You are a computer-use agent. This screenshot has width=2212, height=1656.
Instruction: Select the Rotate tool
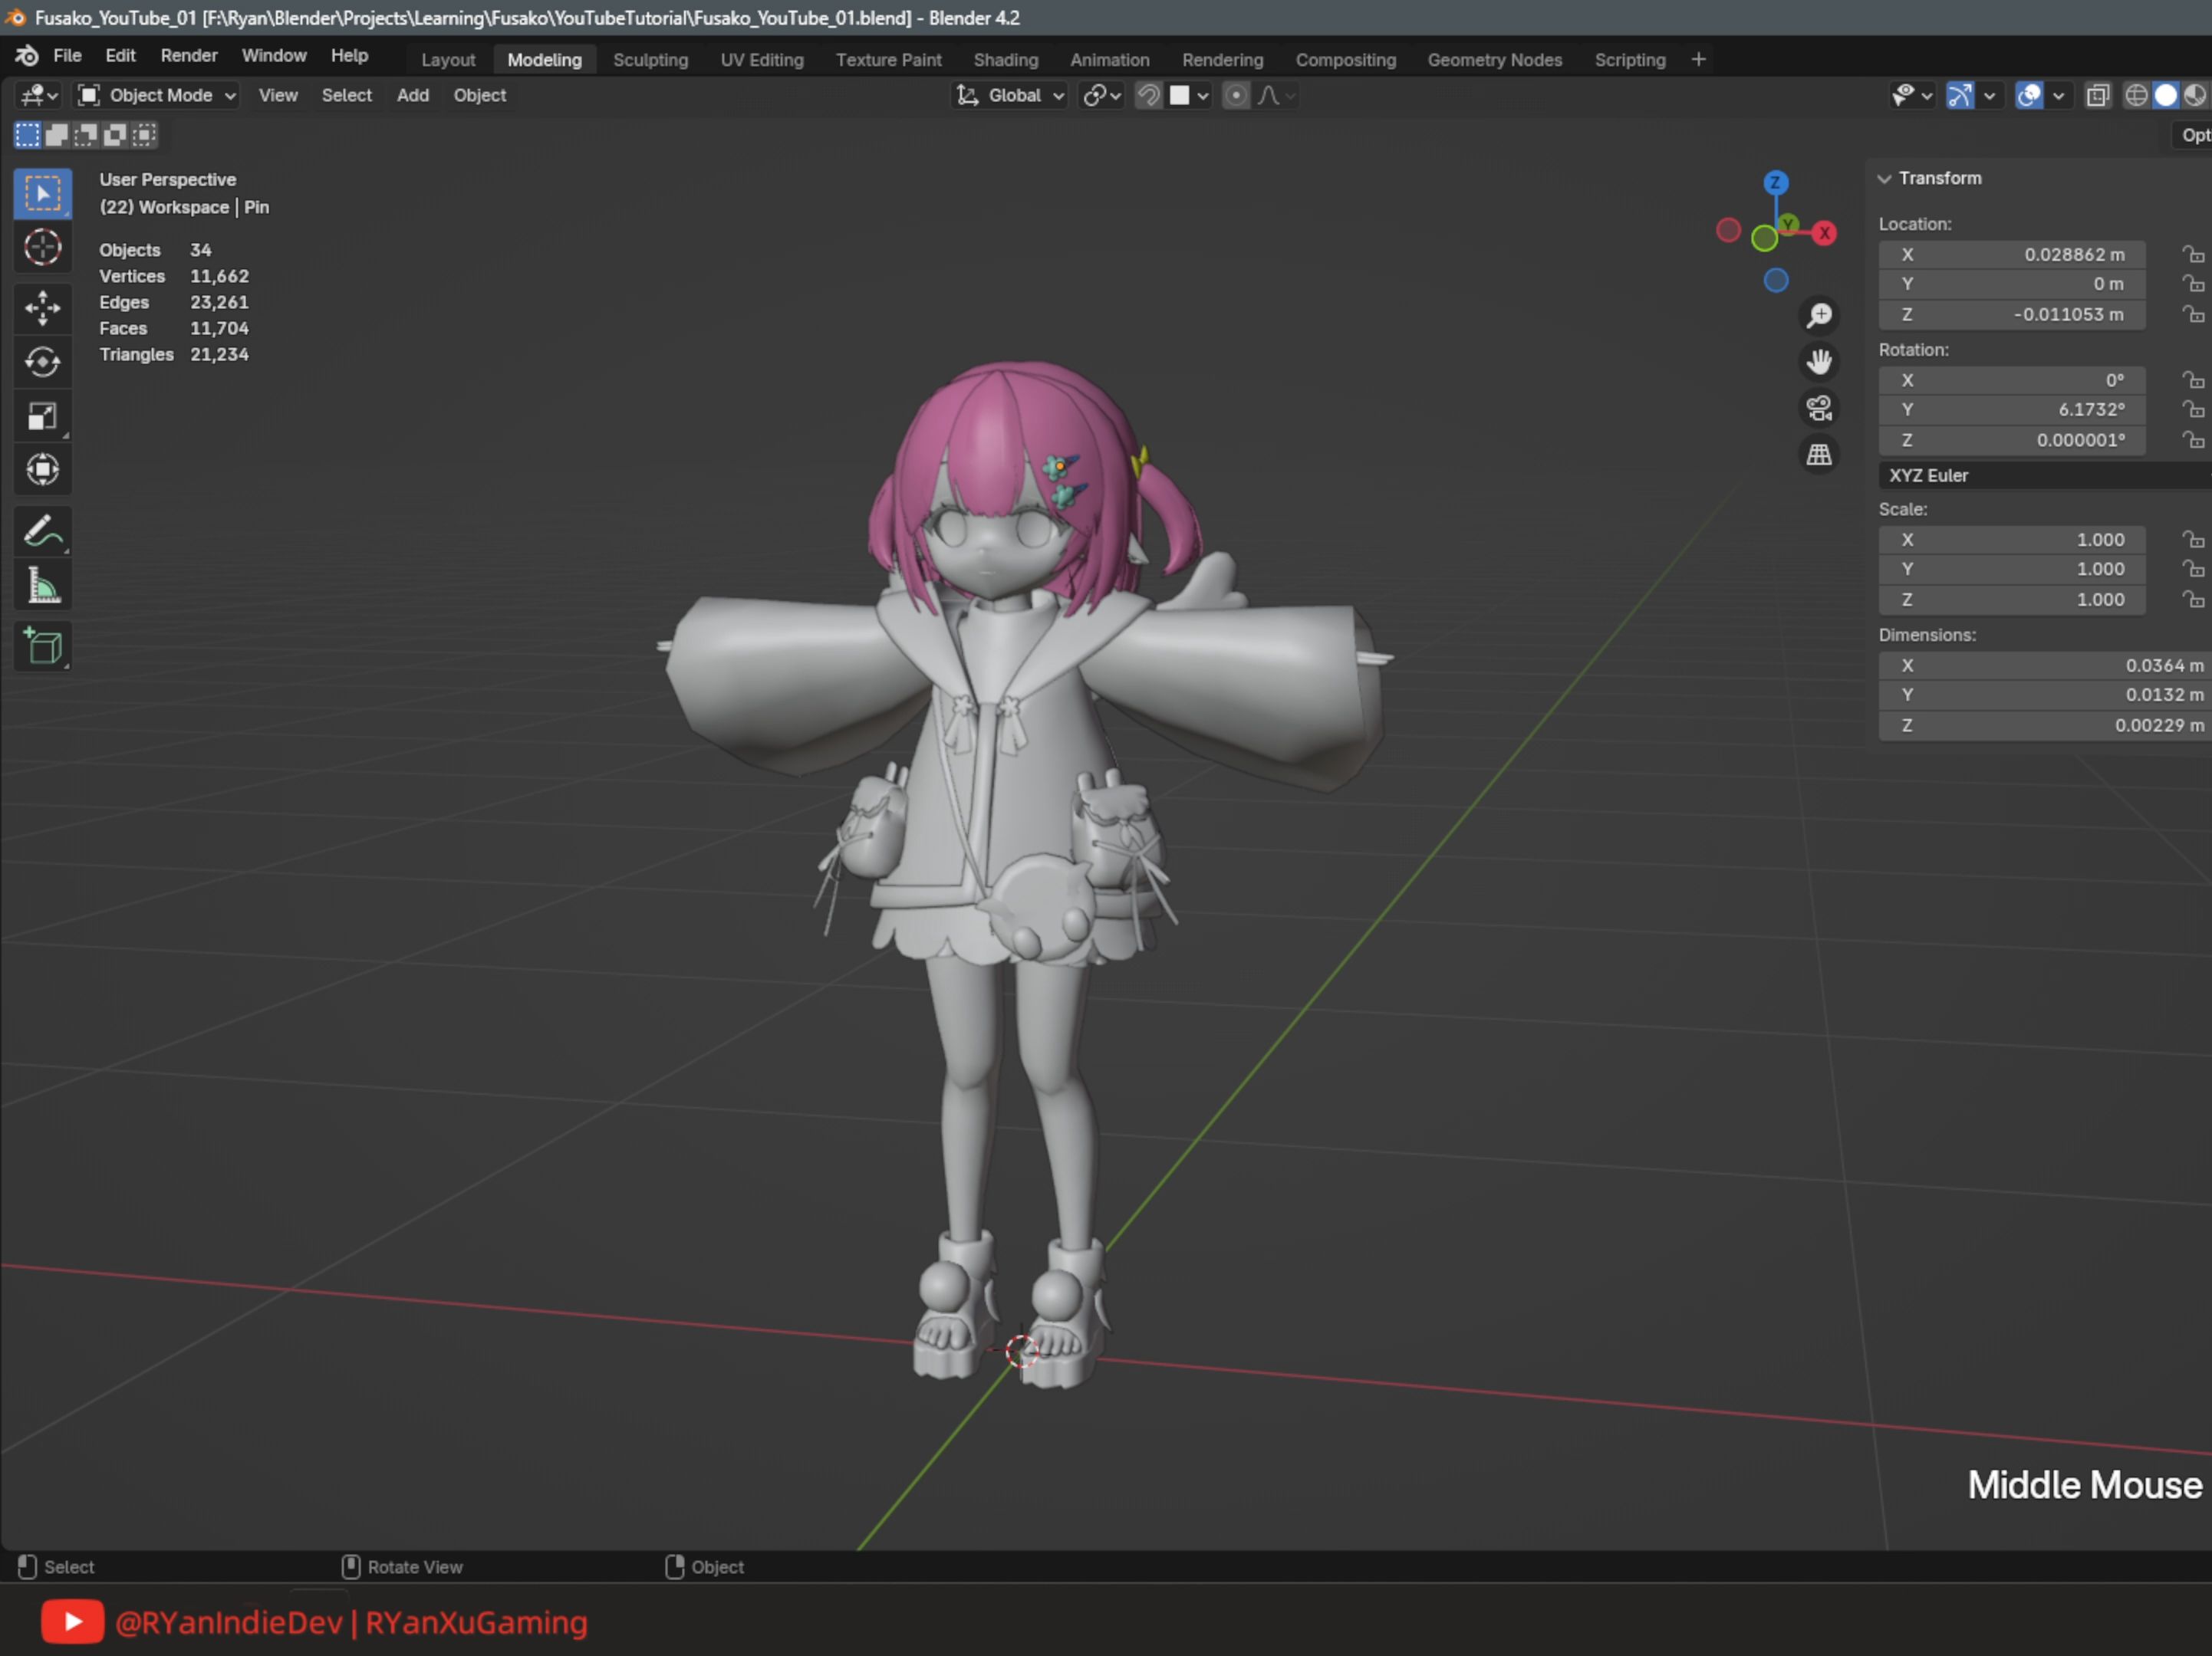(42, 362)
